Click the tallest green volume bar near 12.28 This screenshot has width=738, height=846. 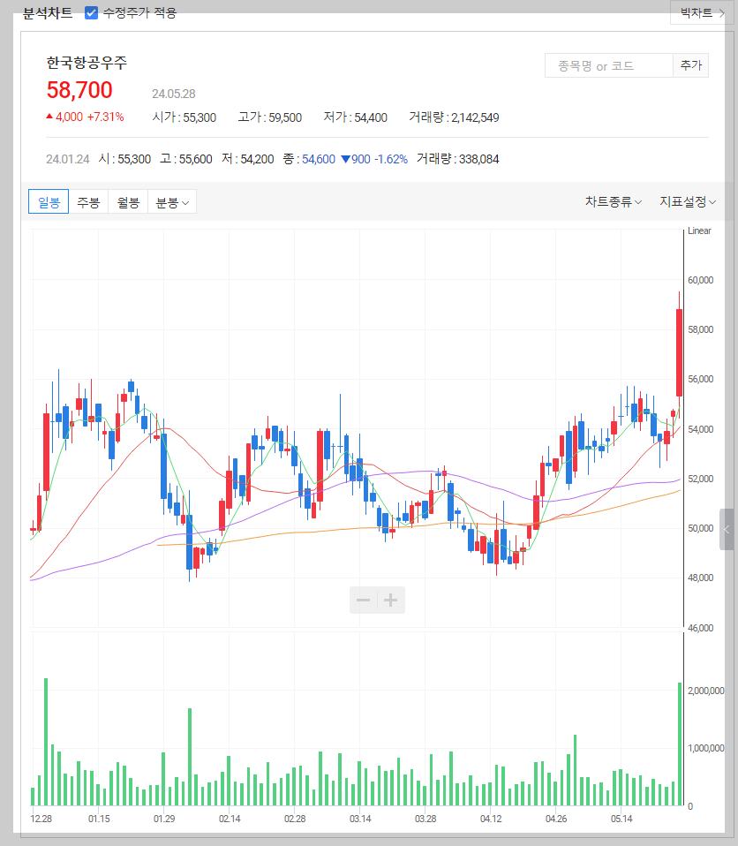pos(46,742)
